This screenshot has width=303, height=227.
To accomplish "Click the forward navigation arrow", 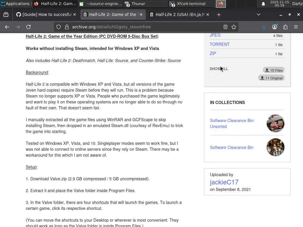I will tap(18, 27).
